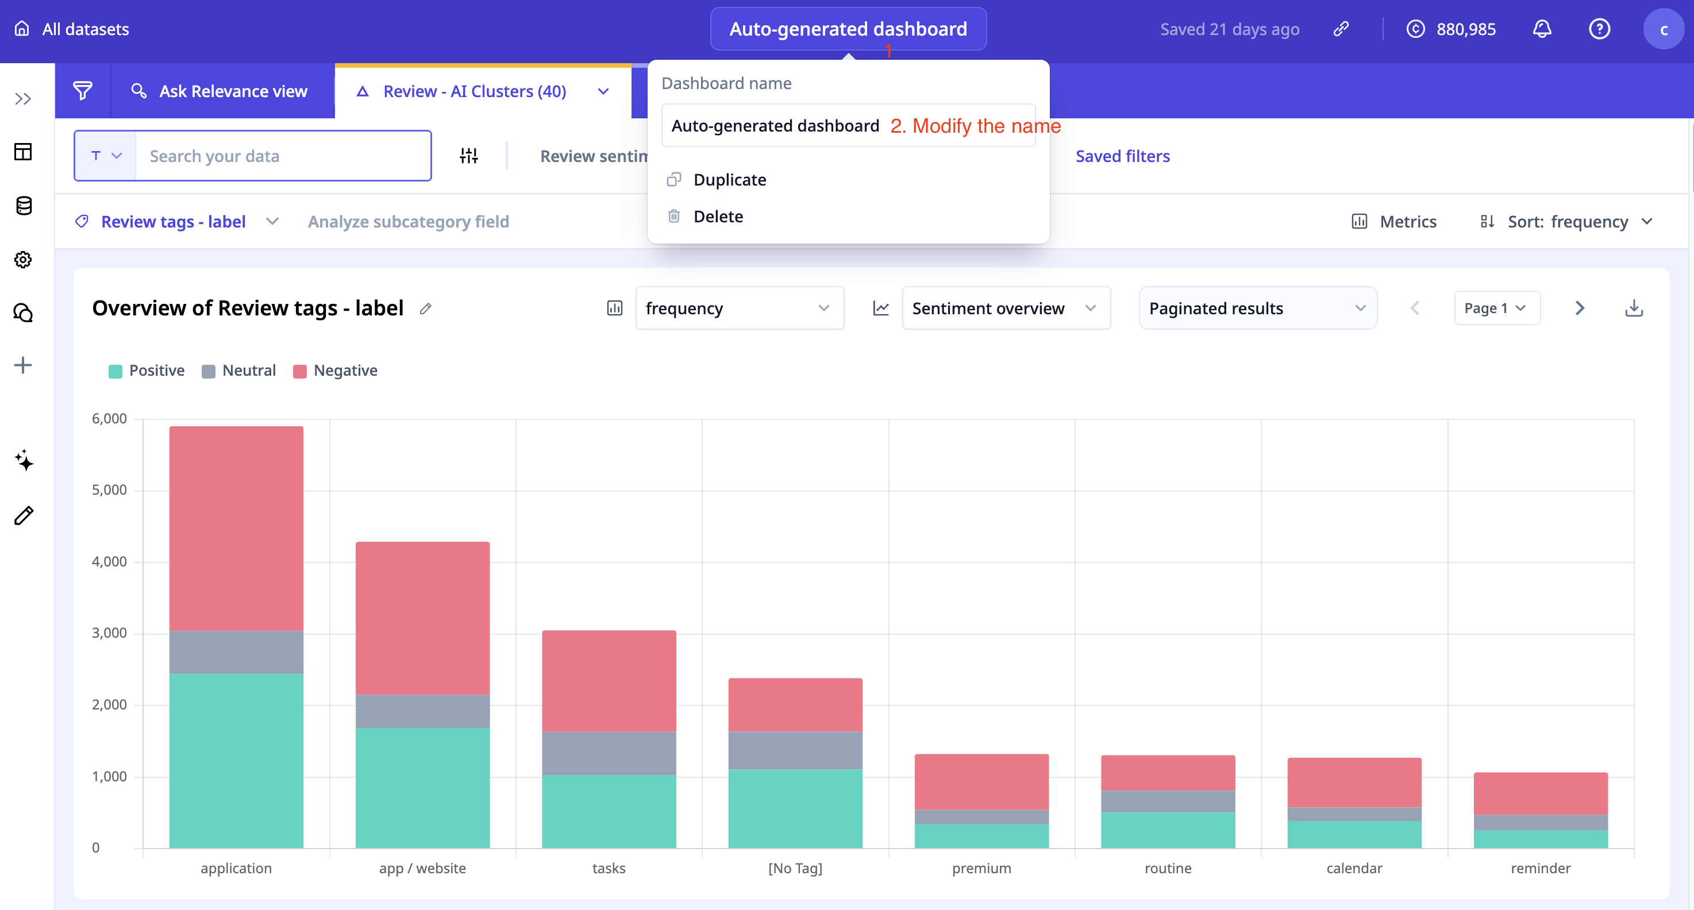Open Saved filters link
This screenshot has height=910, width=1694.
tap(1122, 156)
